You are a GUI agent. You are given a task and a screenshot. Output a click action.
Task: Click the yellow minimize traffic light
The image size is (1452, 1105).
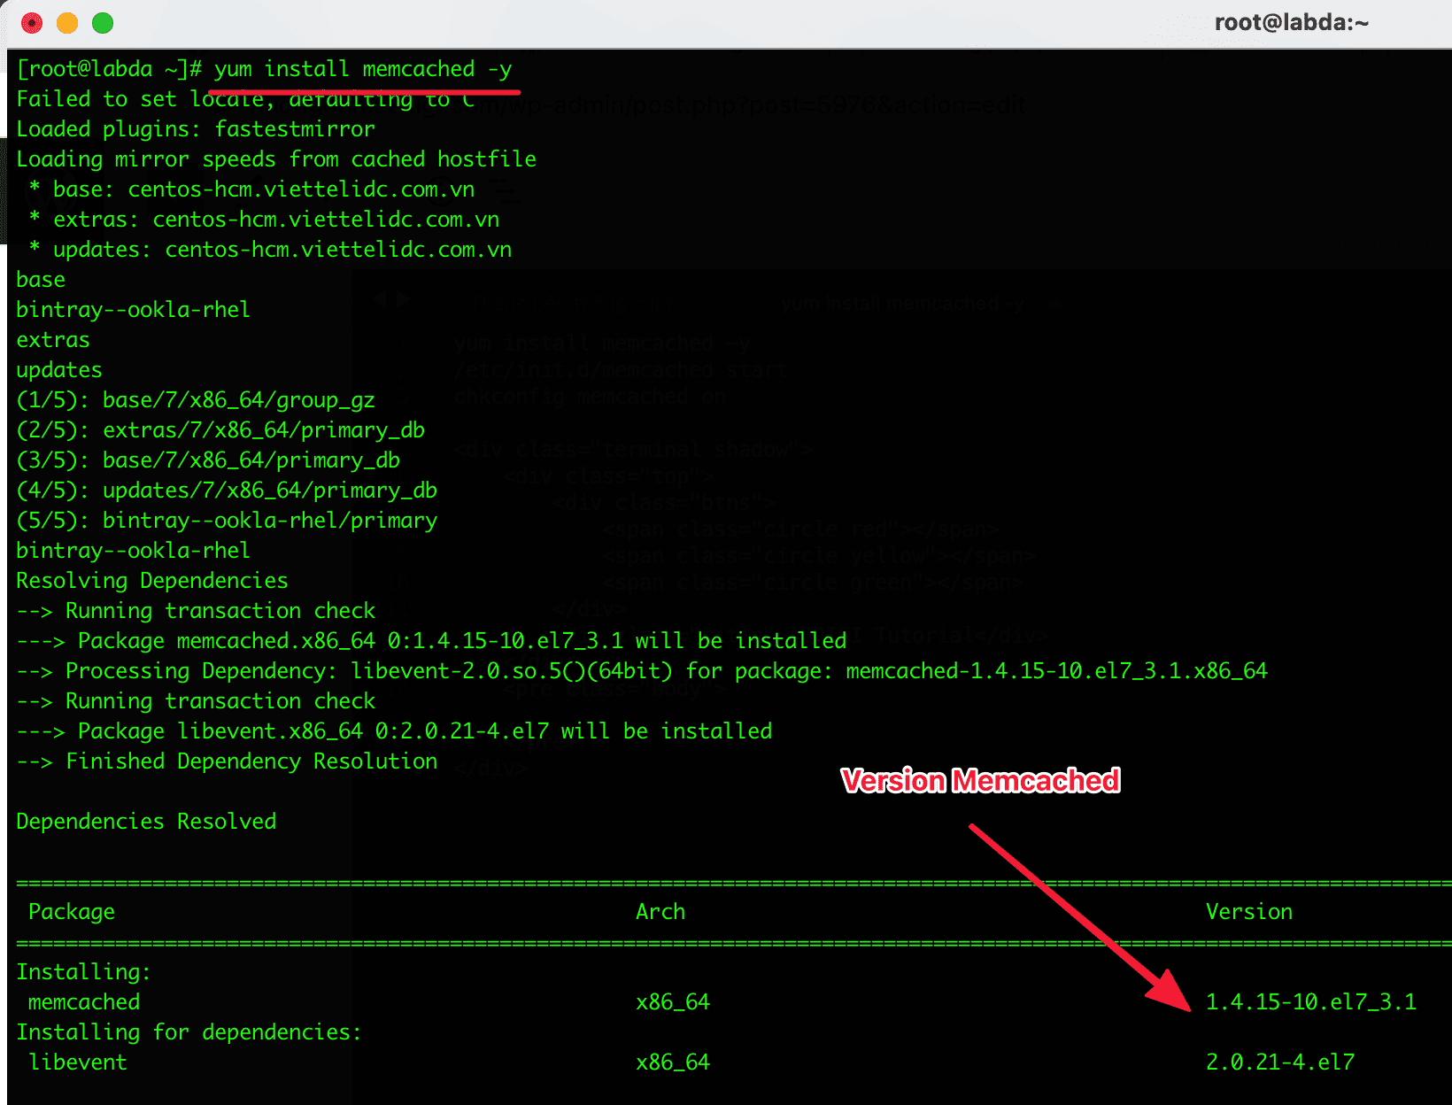pyautogui.click(x=67, y=22)
